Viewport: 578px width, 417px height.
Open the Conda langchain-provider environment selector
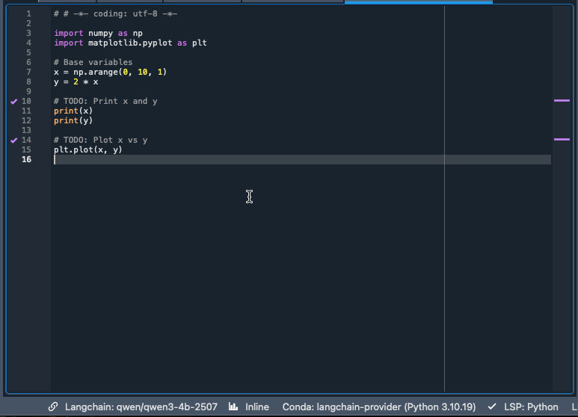[378, 407]
